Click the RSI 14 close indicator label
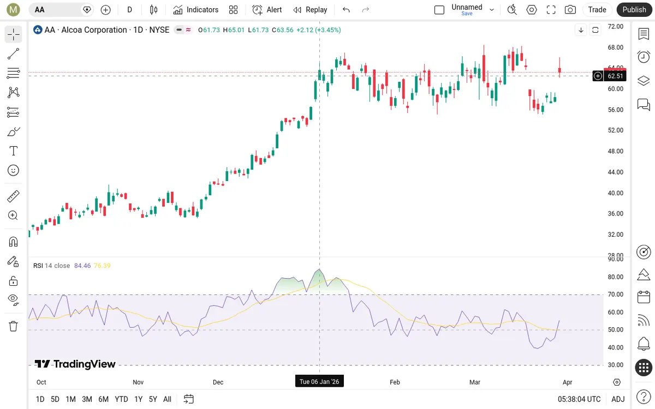The width and height of the screenshot is (655, 409). [51, 266]
